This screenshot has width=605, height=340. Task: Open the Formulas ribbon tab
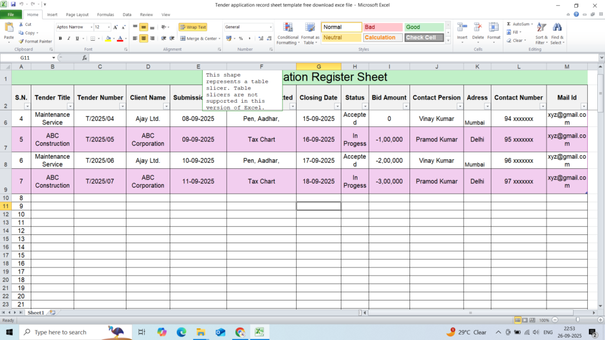click(x=105, y=14)
